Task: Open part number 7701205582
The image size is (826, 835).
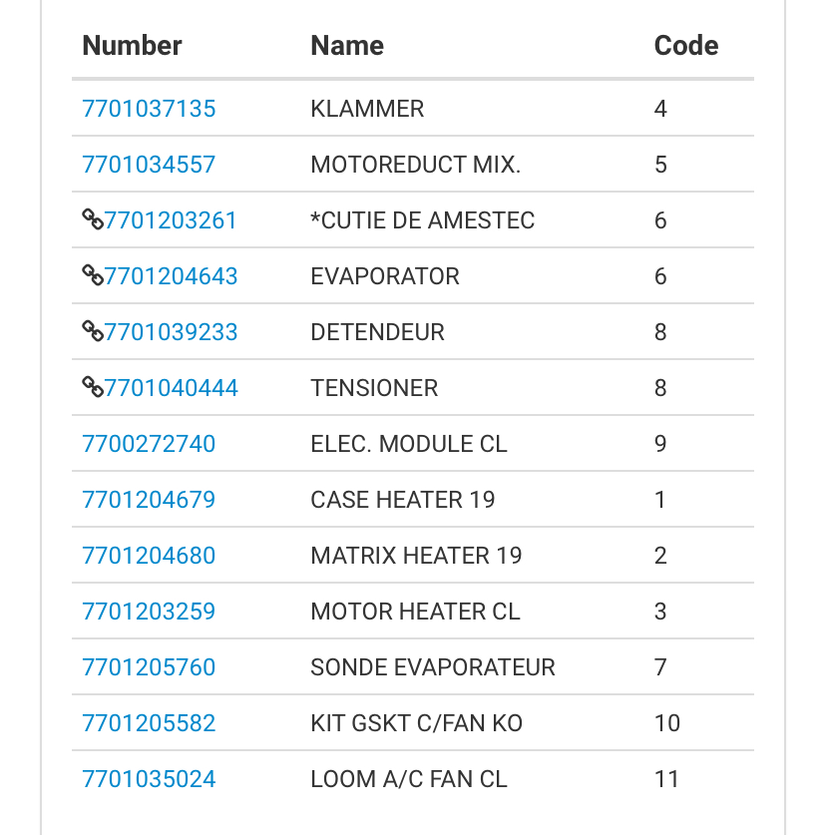Action: click(x=149, y=723)
